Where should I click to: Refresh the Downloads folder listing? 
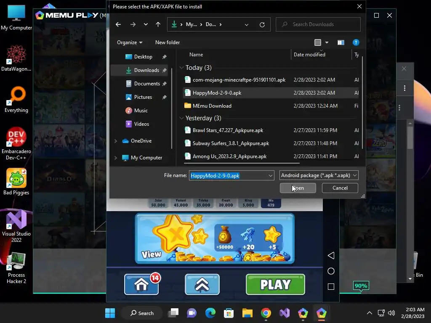click(x=262, y=25)
